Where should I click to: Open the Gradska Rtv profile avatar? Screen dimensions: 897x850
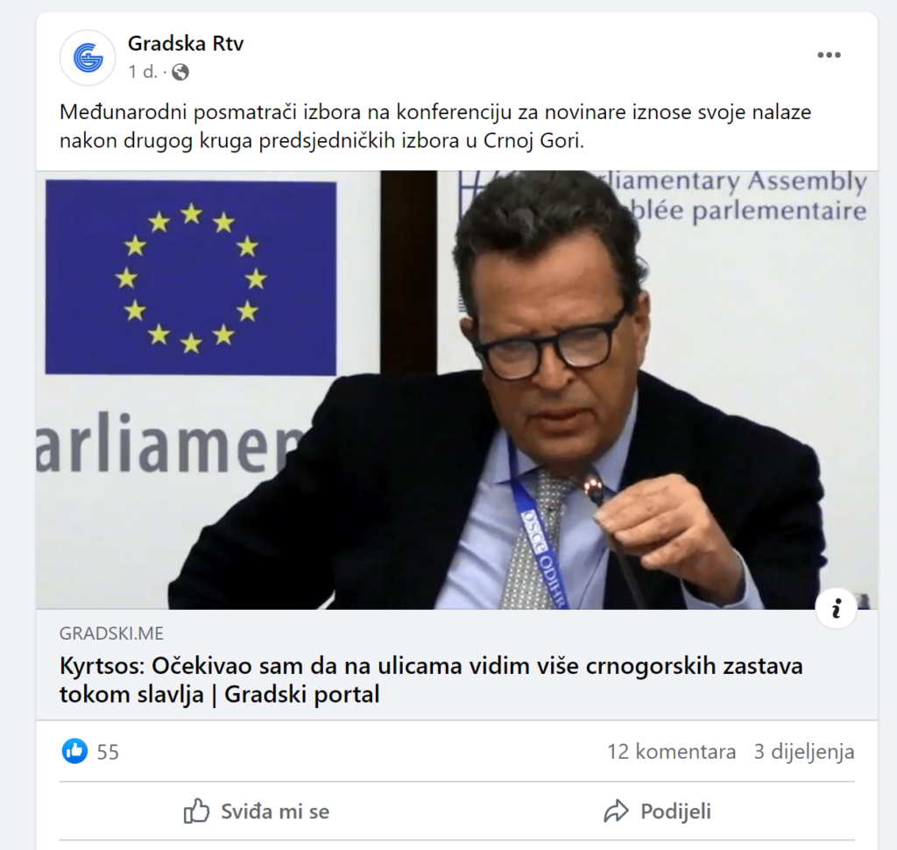click(88, 58)
